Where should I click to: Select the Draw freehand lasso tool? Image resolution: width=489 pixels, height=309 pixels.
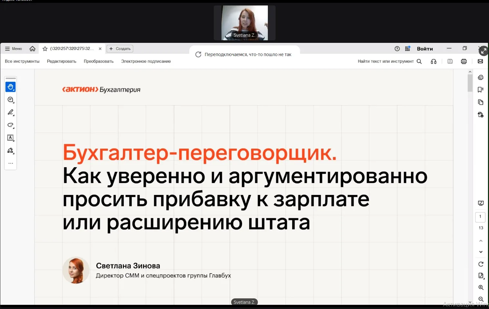[x=11, y=125]
